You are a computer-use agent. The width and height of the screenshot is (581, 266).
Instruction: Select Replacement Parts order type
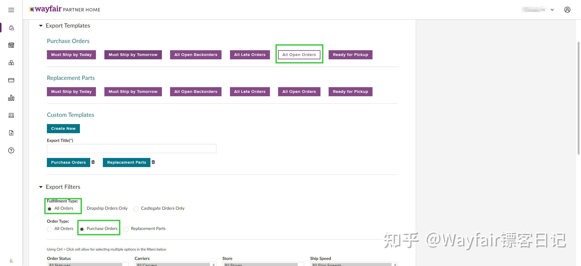click(126, 229)
